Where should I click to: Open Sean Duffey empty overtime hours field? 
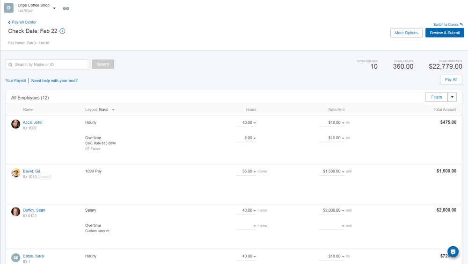[x=246, y=226]
